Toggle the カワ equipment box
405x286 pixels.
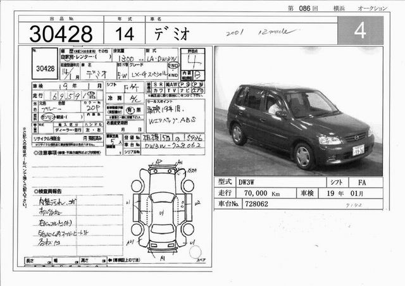coord(158,90)
